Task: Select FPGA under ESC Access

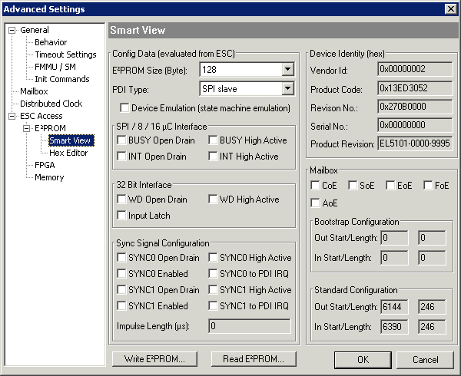Action: [45, 165]
